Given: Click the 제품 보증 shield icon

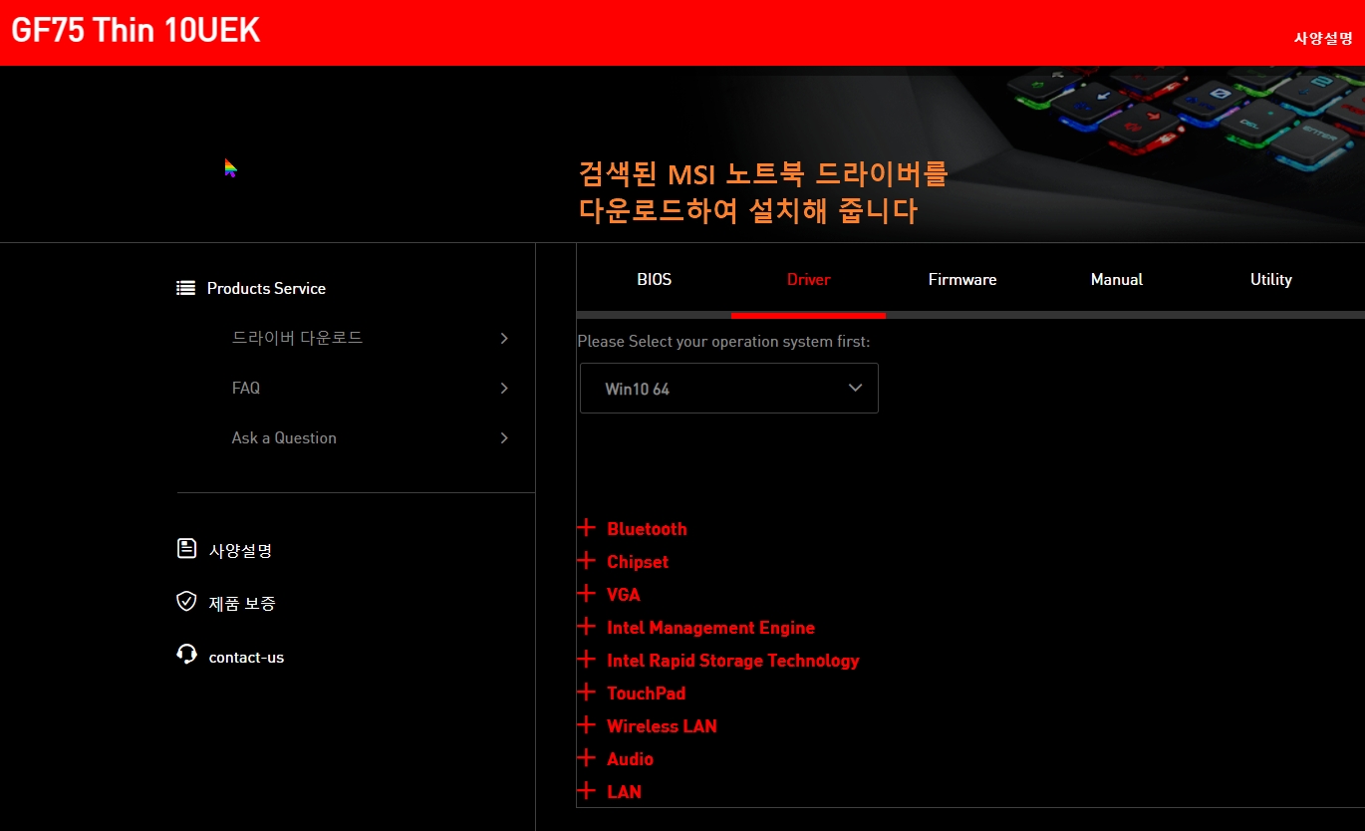Looking at the screenshot, I should pos(185,601).
